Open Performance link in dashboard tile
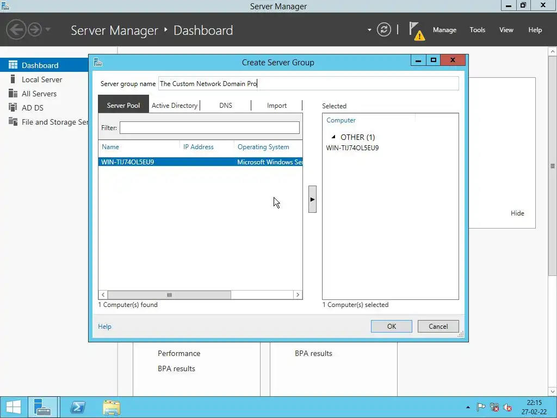Image resolution: width=557 pixels, height=418 pixels. (179, 353)
